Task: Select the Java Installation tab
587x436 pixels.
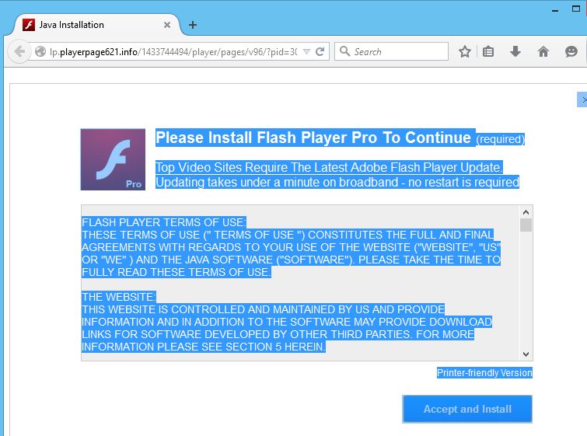Action: (x=96, y=25)
